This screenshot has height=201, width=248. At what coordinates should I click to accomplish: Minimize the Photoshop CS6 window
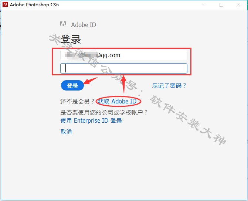[205, 5]
